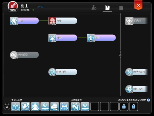Switch to the bookmark book tab icon
This screenshot has width=154, height=116.
point(121,7)
